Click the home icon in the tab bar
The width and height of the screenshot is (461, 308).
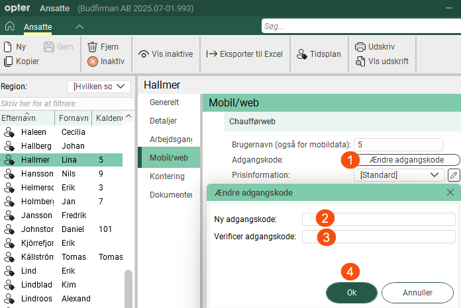tap(9, 26)
